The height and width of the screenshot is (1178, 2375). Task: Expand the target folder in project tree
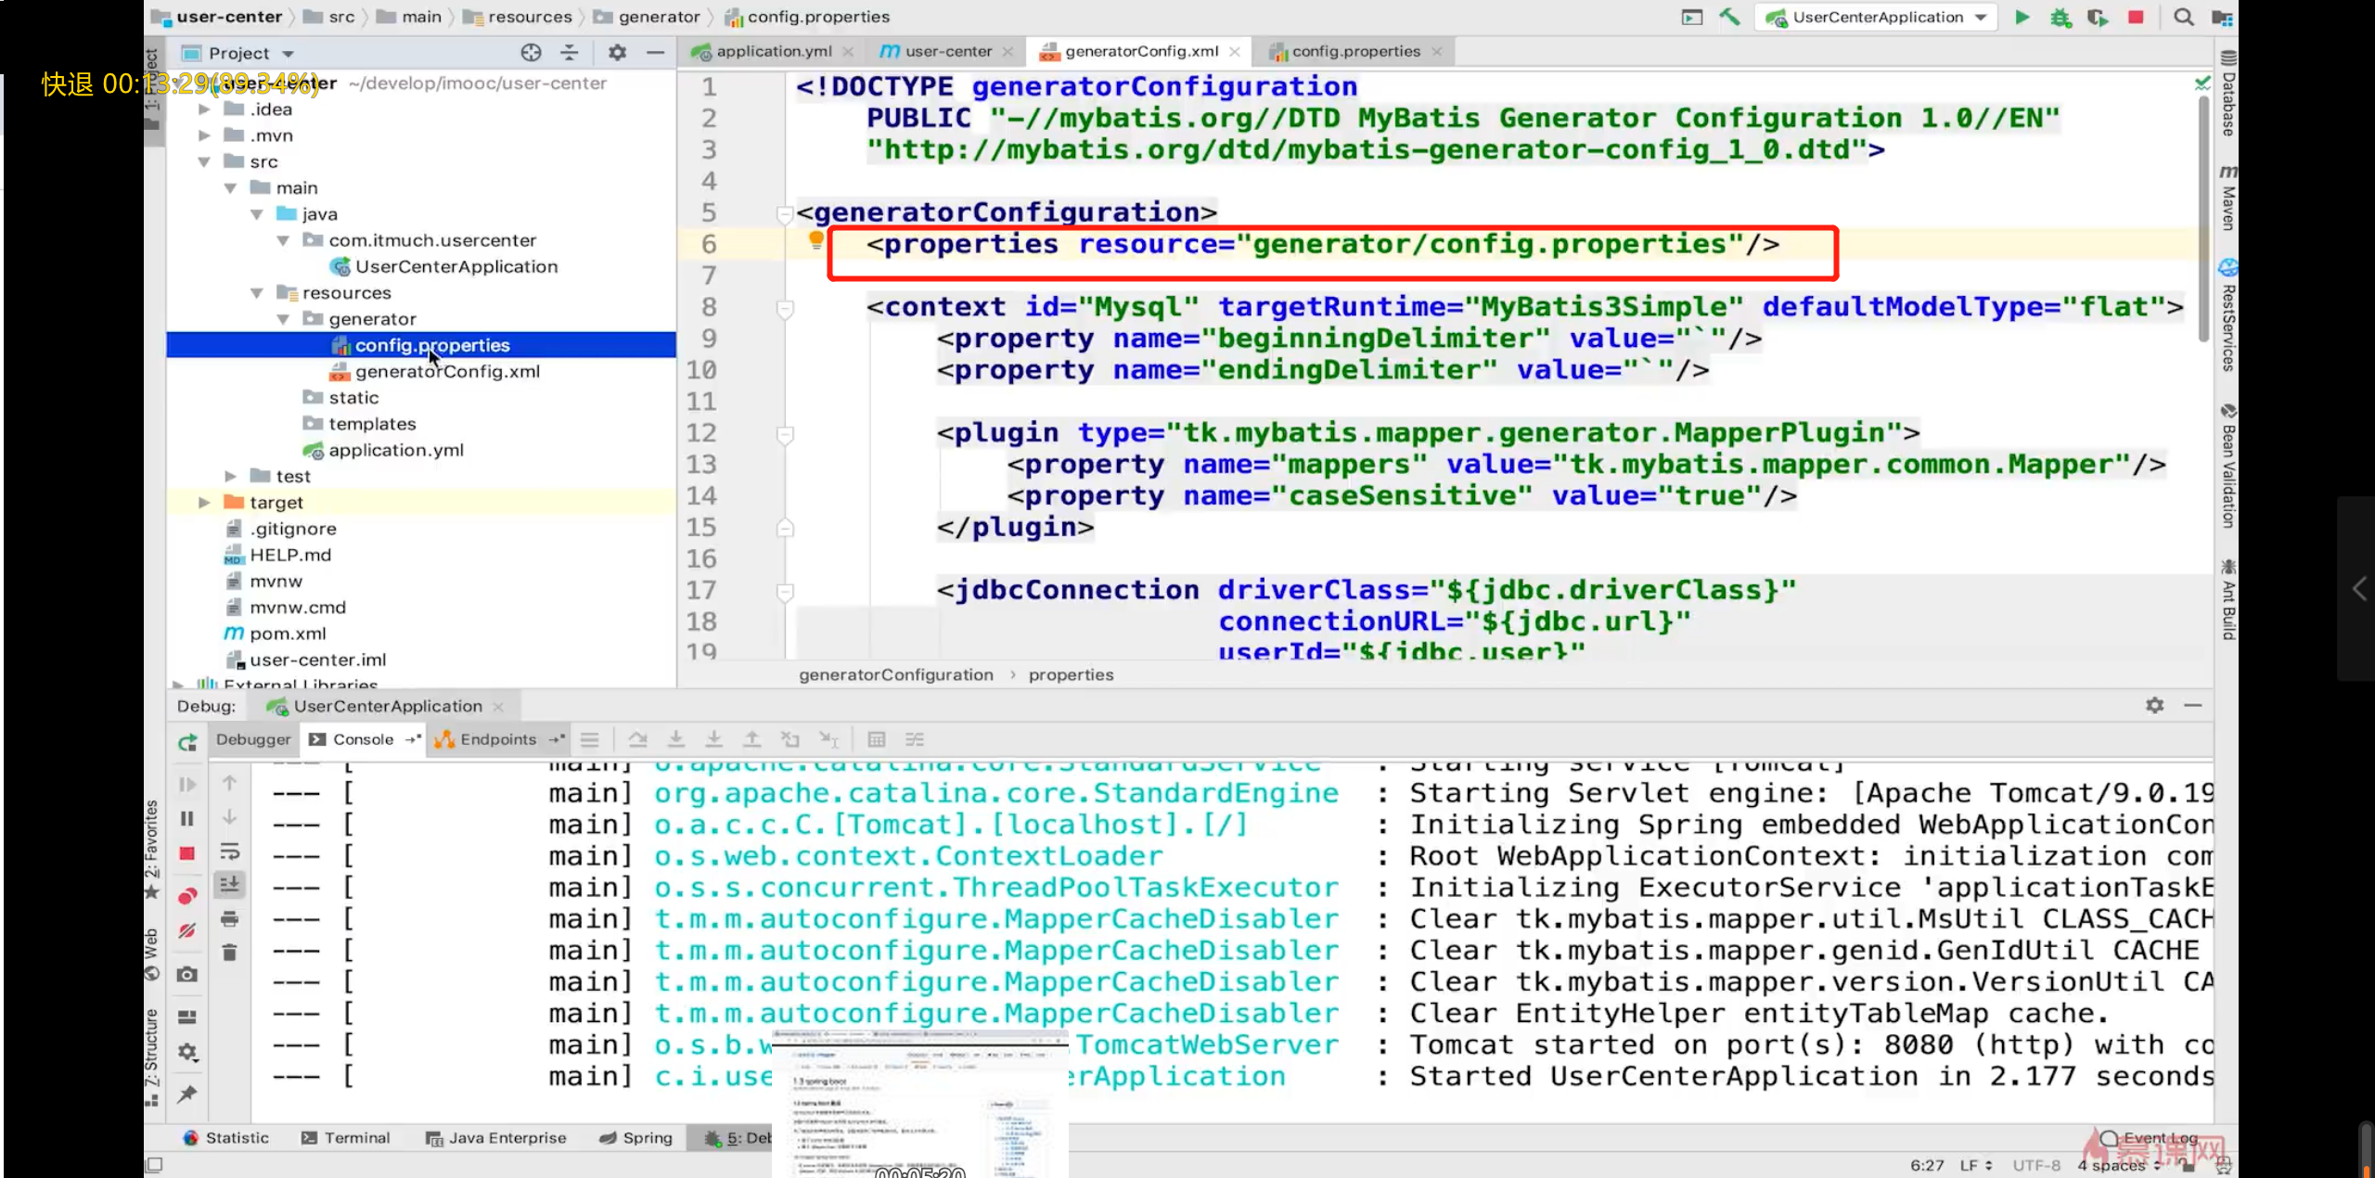[x=204, y=502]
